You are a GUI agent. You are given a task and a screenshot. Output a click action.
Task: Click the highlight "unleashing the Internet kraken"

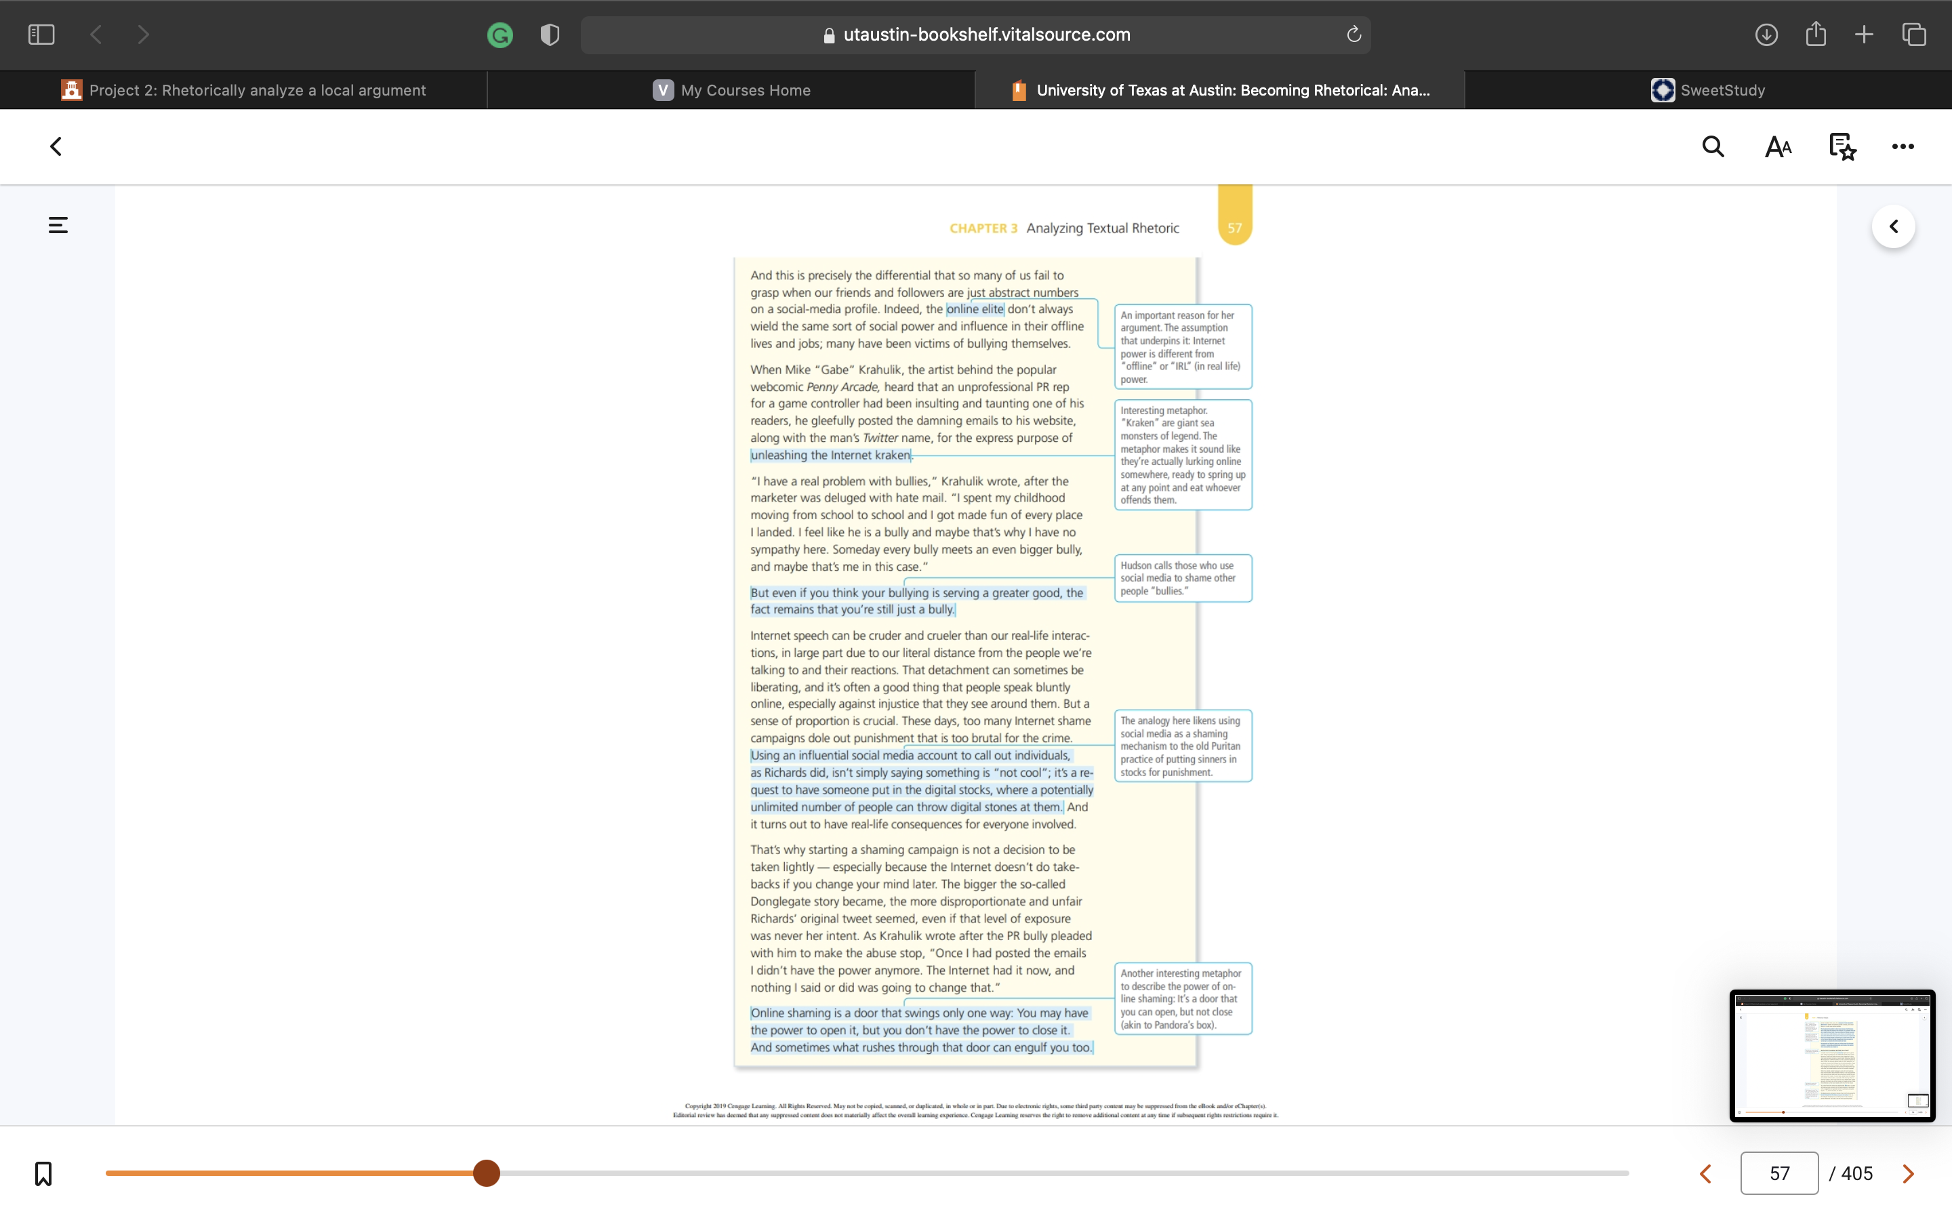pos(831,455)
